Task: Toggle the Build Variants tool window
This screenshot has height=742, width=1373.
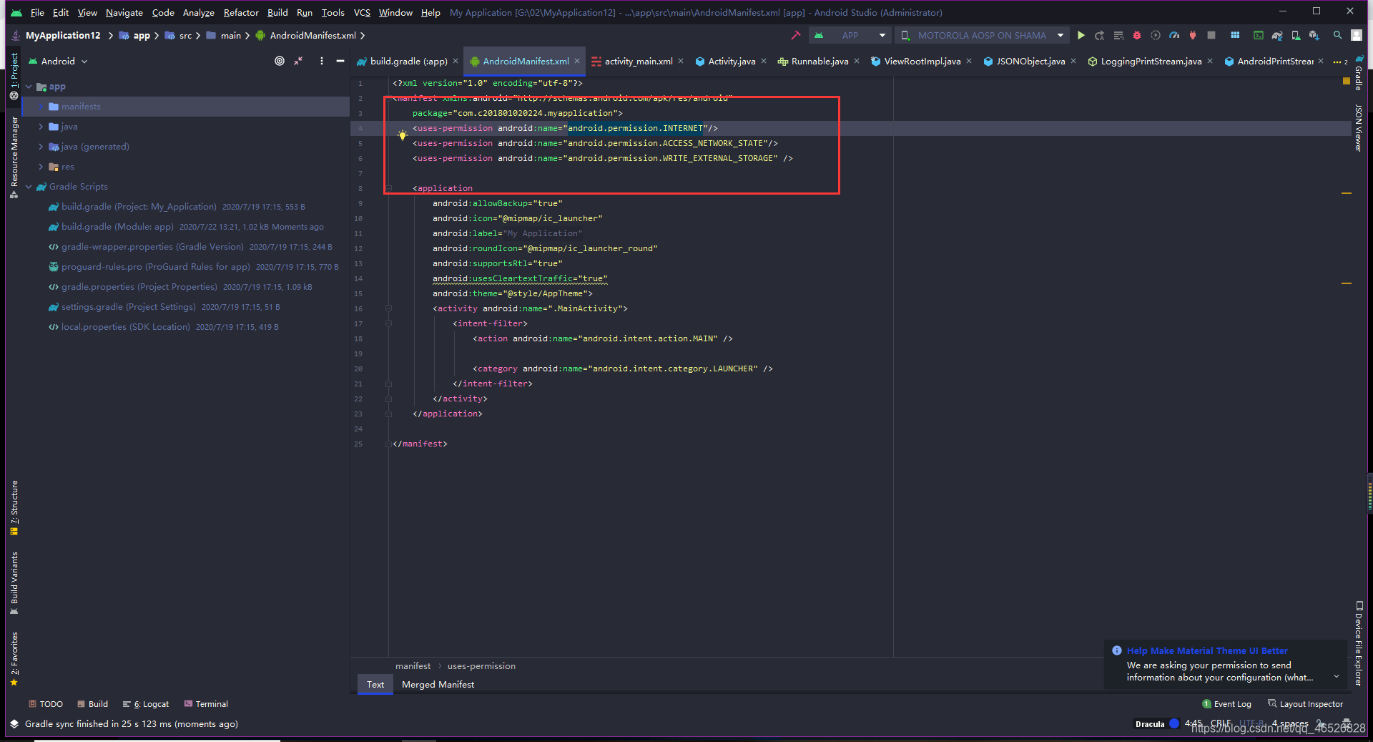Action: 14,583
